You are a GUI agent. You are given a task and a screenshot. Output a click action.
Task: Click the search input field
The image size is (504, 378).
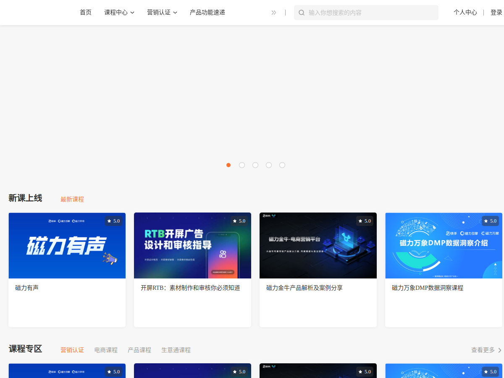point(366,13)
